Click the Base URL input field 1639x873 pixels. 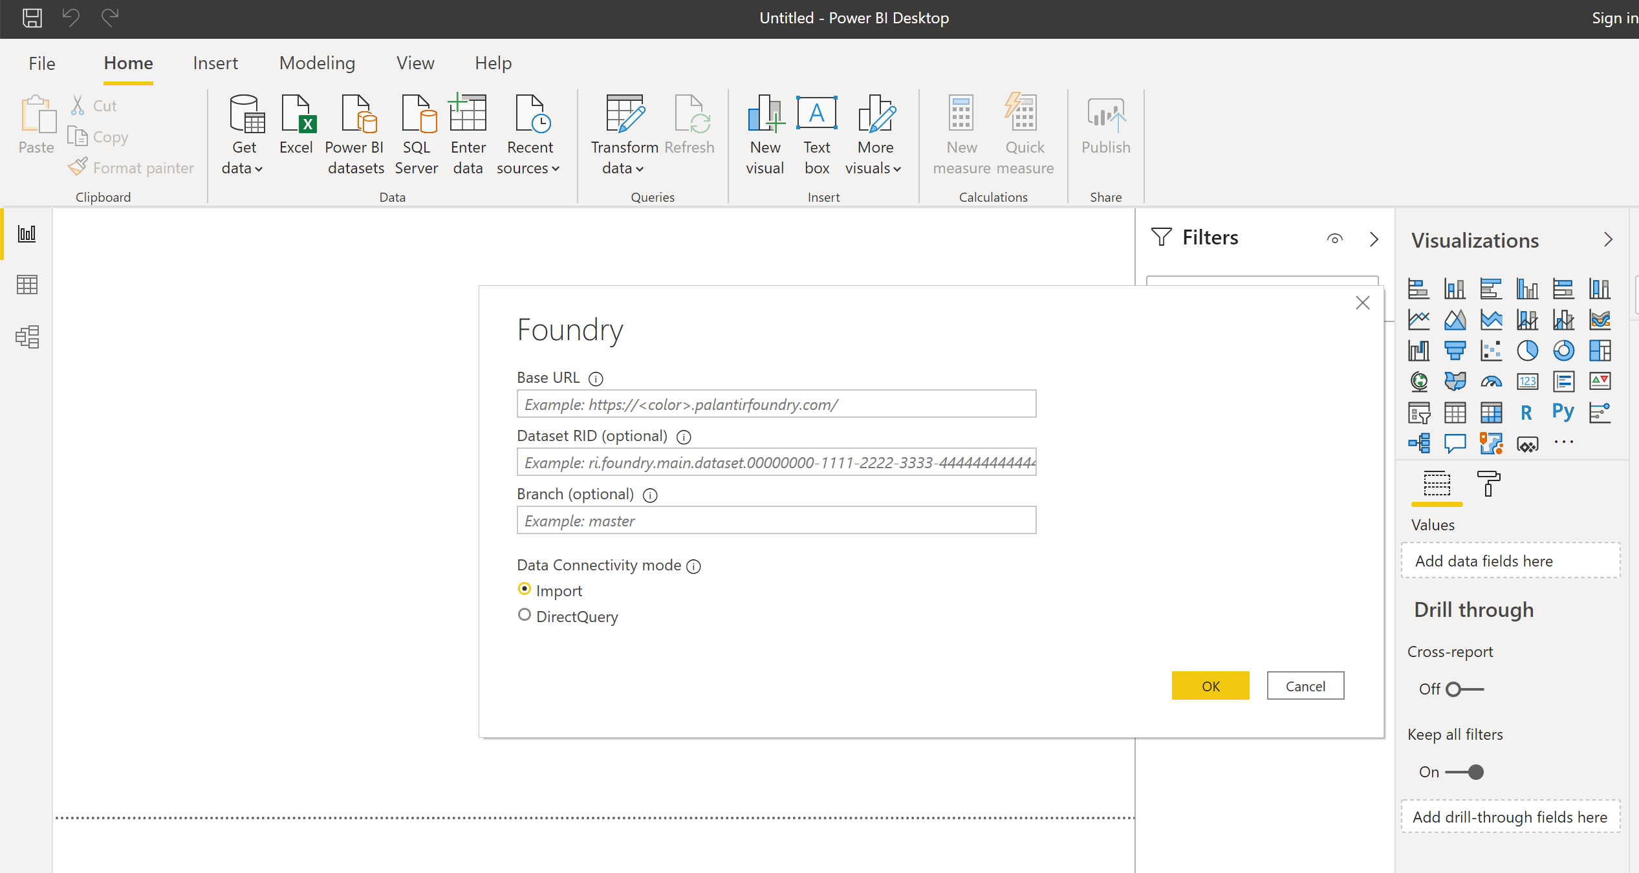point(777,404)
